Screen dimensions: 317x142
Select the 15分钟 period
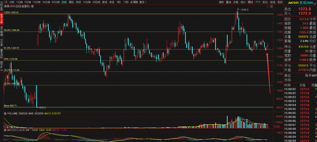37,2
